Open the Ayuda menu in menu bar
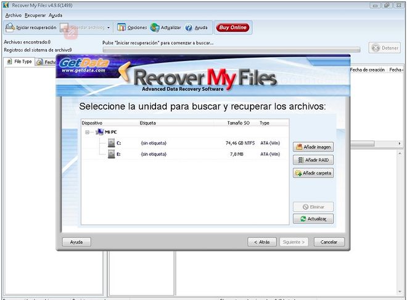This screenshot has width=407, height=300. tap(55, 15)
